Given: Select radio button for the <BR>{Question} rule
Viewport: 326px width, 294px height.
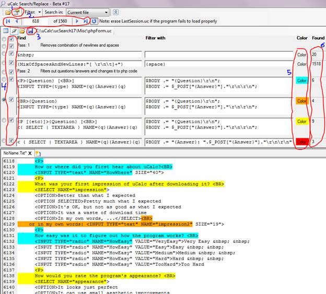Looking at the screenshot, I should 5,99.
